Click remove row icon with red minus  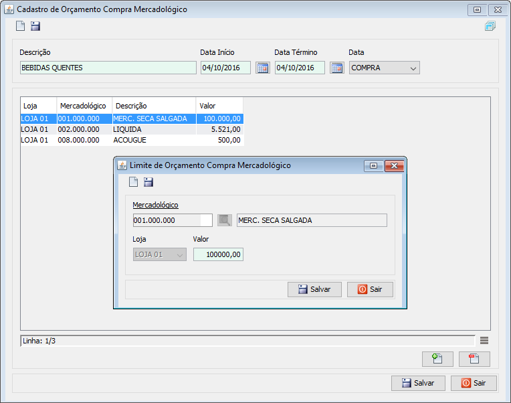pyautogui.click(x=474, y=359)
